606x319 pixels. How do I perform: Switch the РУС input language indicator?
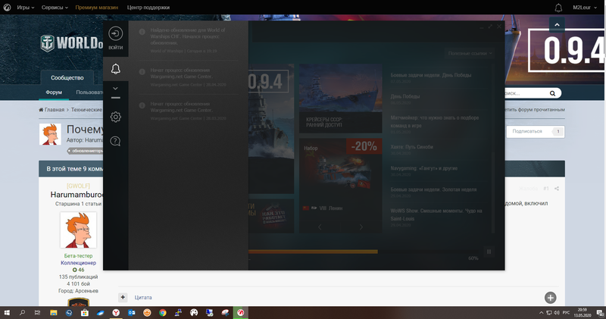566,313
